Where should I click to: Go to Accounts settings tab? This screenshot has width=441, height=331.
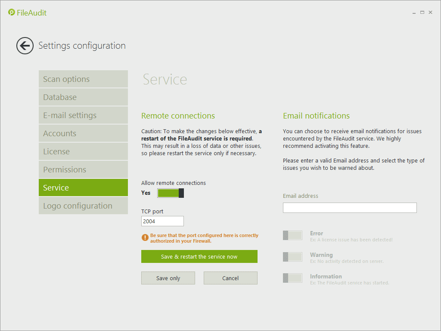pos(83,134)
